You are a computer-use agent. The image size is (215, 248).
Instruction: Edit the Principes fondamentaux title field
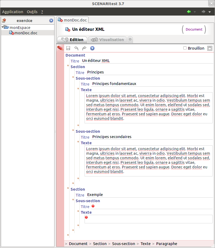[x=152, y=84]
